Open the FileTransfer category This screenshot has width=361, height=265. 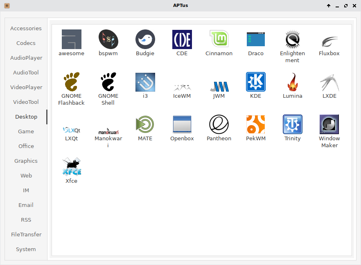pos(26,234)
